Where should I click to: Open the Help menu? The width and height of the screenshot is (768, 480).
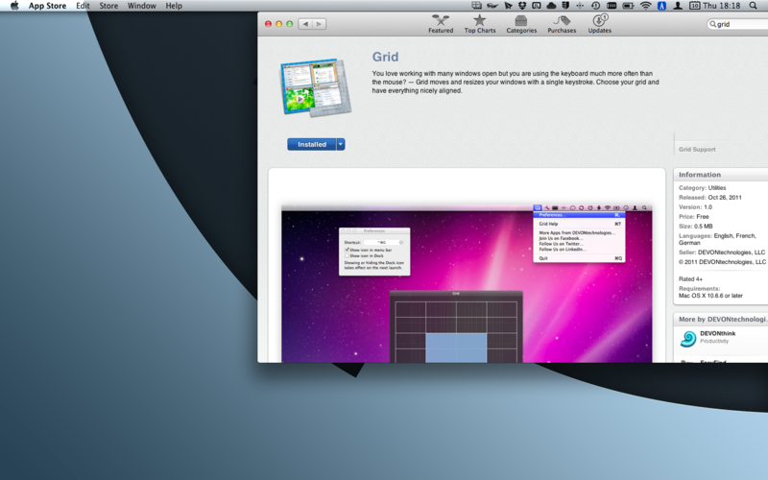click(x=174, y=6)
